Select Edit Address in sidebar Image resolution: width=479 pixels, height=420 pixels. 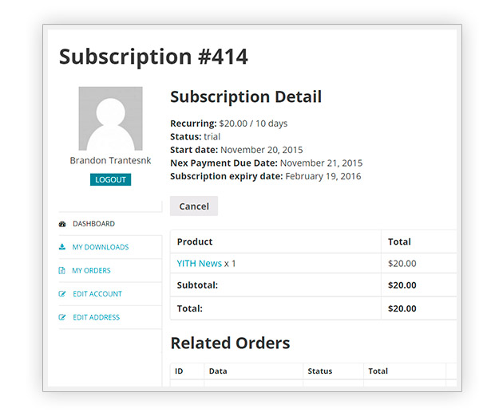click(x=97, y=317)
